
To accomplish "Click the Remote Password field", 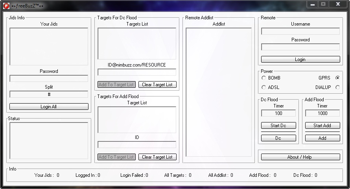I will [x=300, y=47].
